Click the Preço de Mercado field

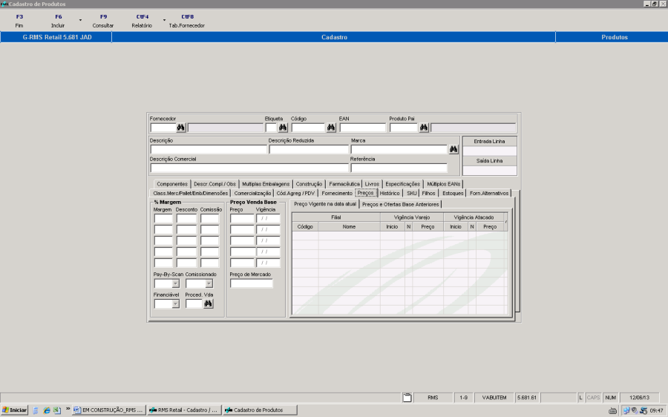pos(252,283)
